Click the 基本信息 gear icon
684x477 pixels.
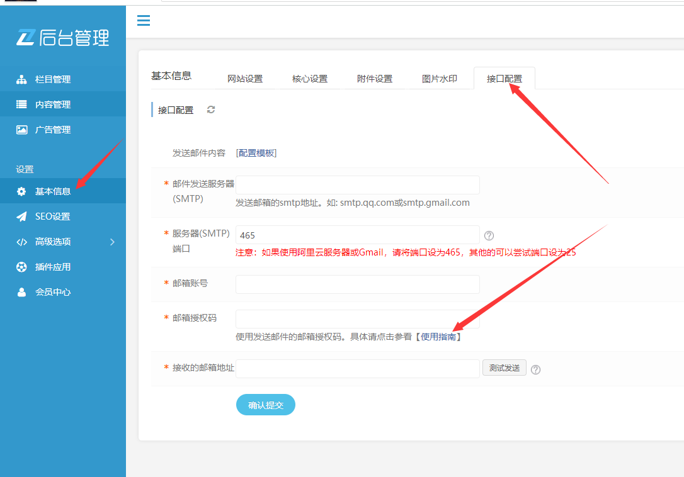click(x=21, y=191)
